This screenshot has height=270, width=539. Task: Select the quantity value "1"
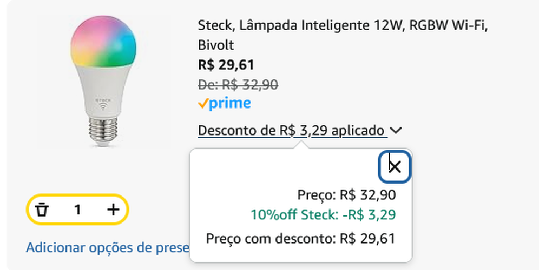click(x=77, y=210)
